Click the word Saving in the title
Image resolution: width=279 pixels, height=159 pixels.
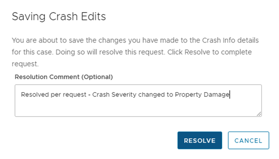click(x=29, y=17)
